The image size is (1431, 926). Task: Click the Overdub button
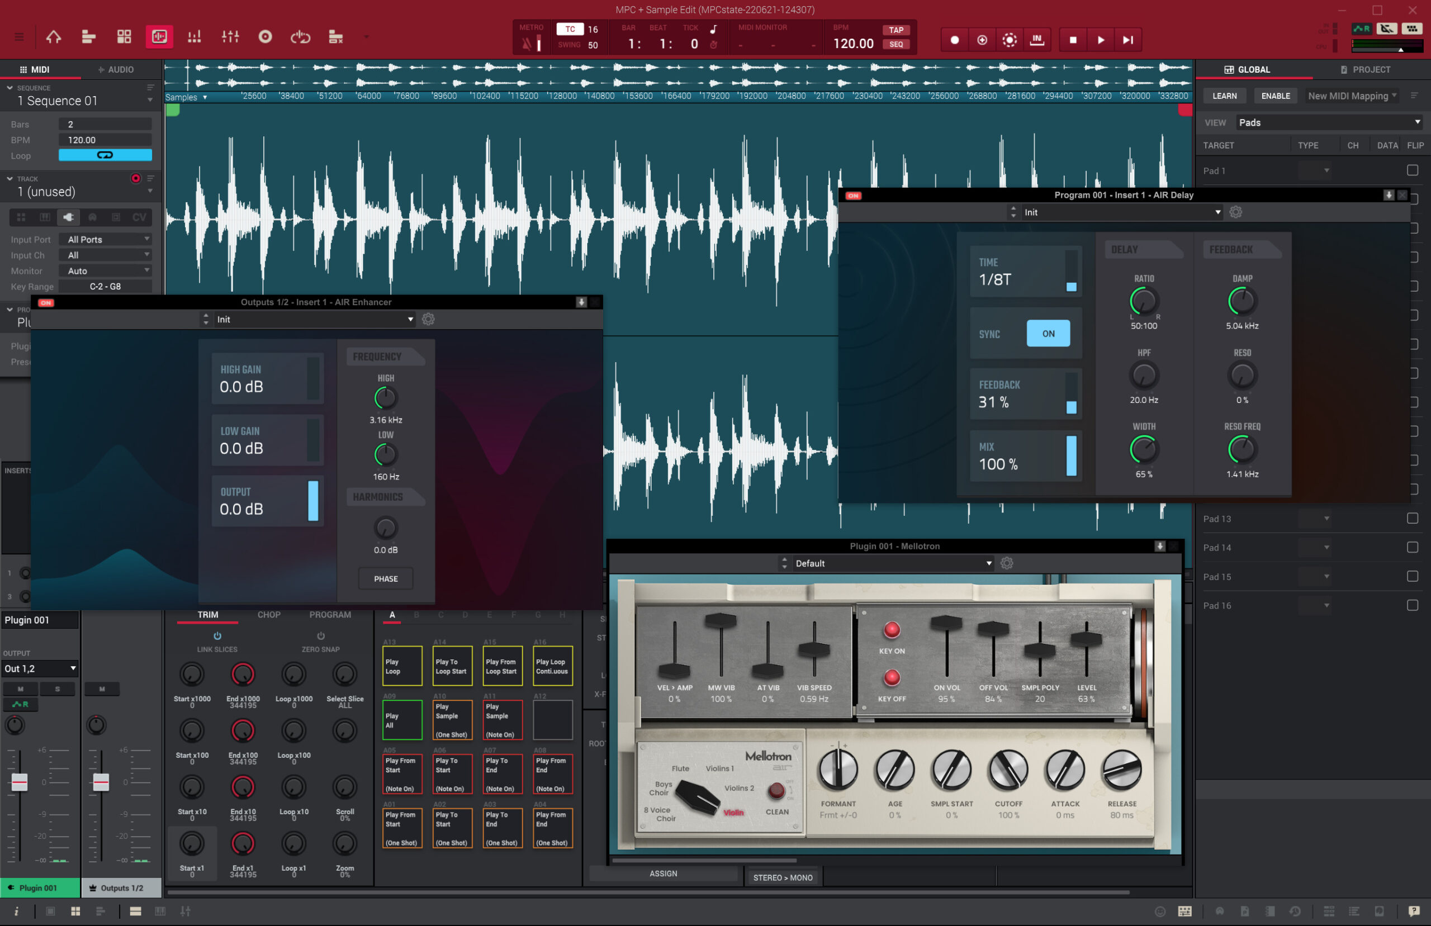pos(982,40)
